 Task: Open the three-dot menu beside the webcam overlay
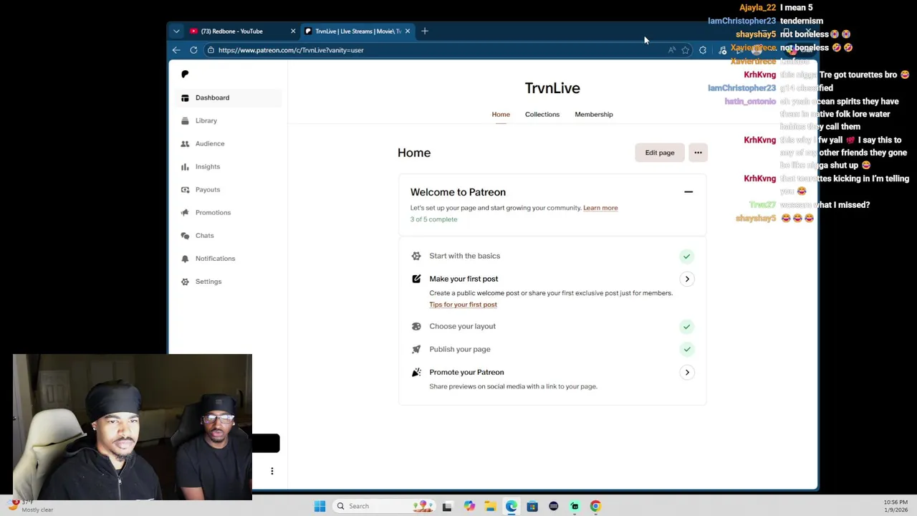pos(272,471)
